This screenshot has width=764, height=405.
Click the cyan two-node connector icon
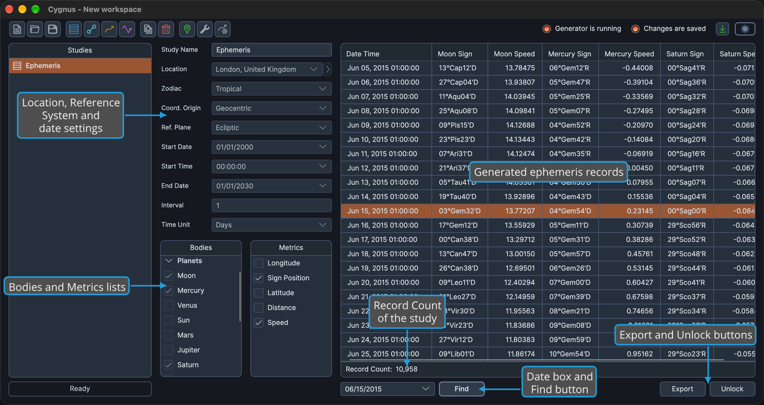pyautogui.click(x=92, y=29)
